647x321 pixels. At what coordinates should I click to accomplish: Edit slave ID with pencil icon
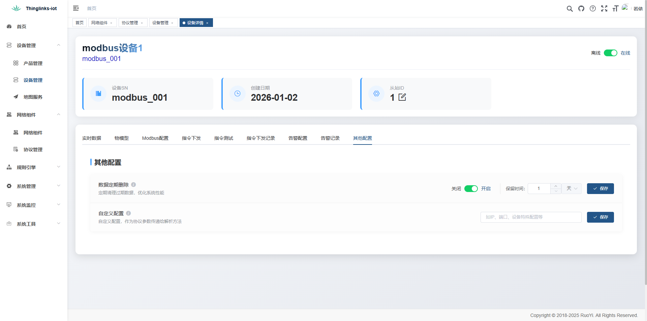tap(402, 97)
